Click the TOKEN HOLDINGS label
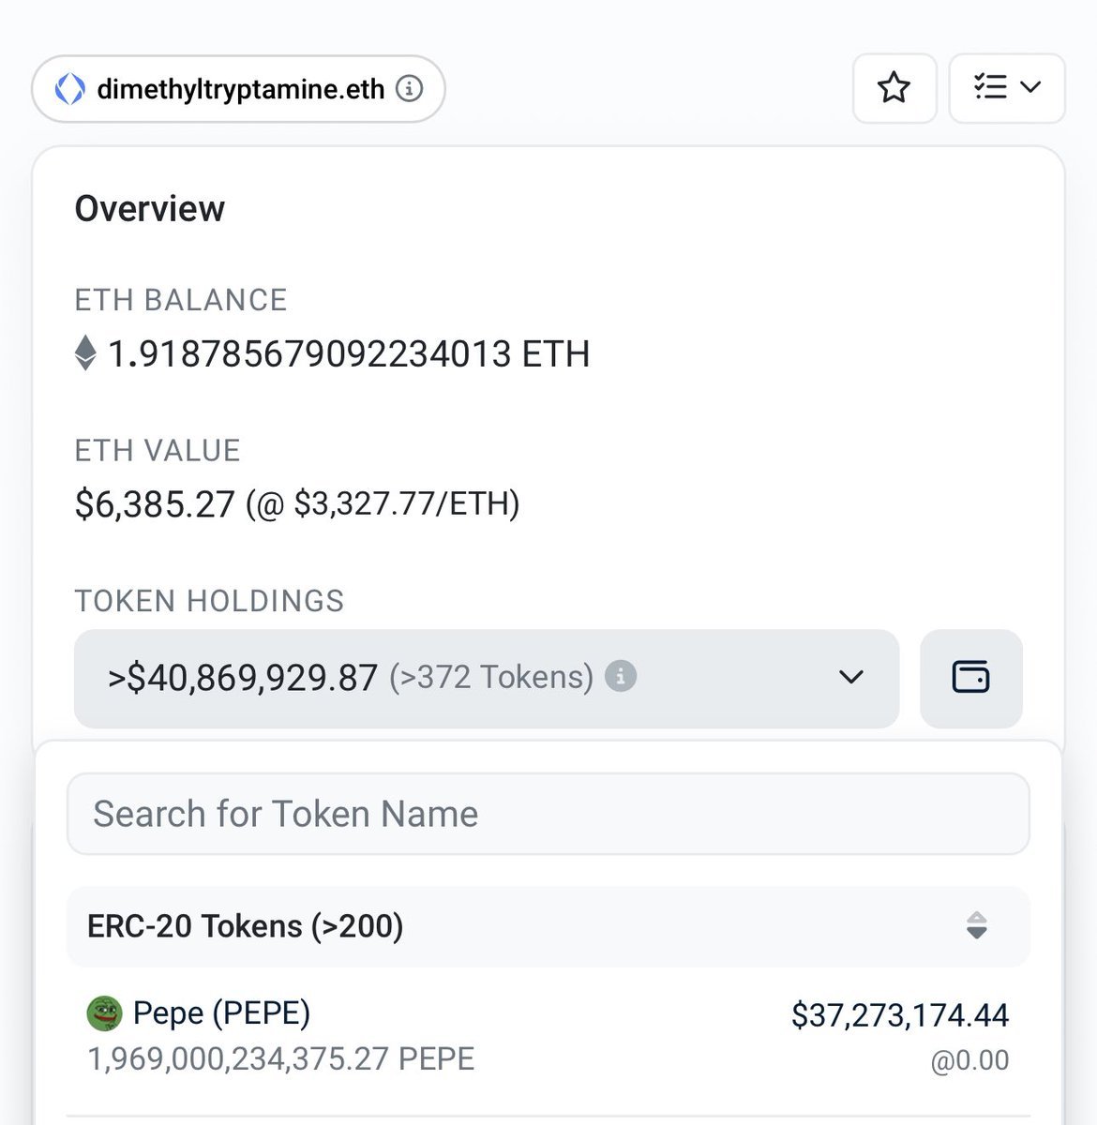Viewport: 1097px width, 1125px height. click(210, 601)
